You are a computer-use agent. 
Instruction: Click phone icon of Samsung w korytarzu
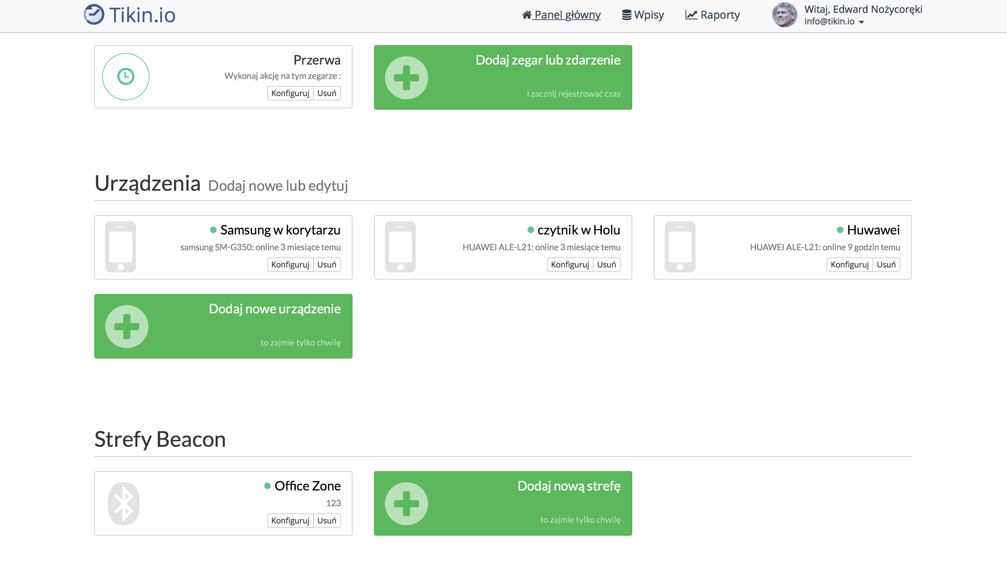pos(121,247)
